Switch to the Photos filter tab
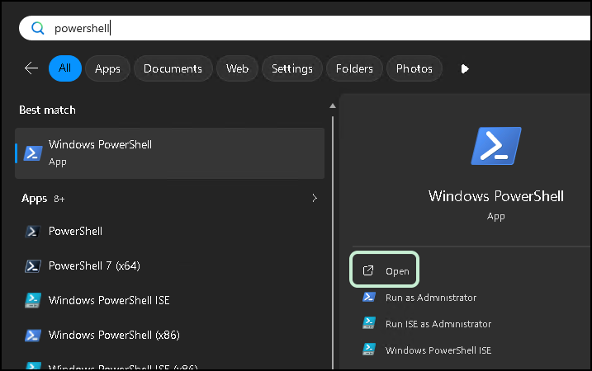The image size is (592, 371). [x=414, y=68]
